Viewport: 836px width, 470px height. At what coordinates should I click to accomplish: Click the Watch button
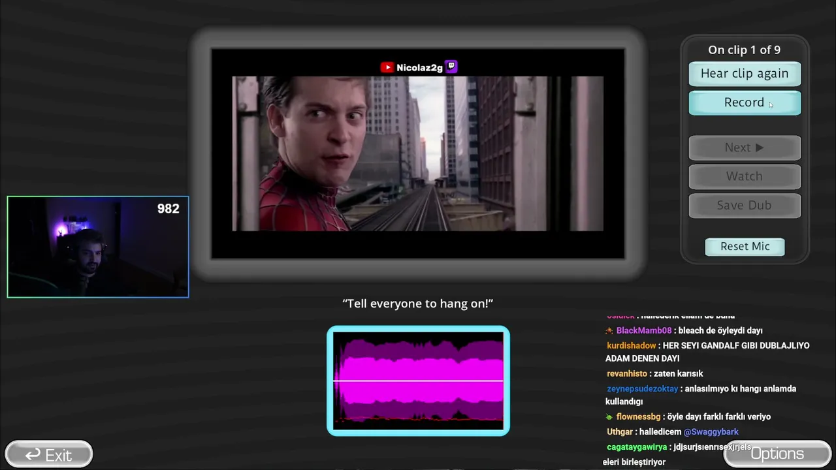pyautogui.click(x=745, y=176)
